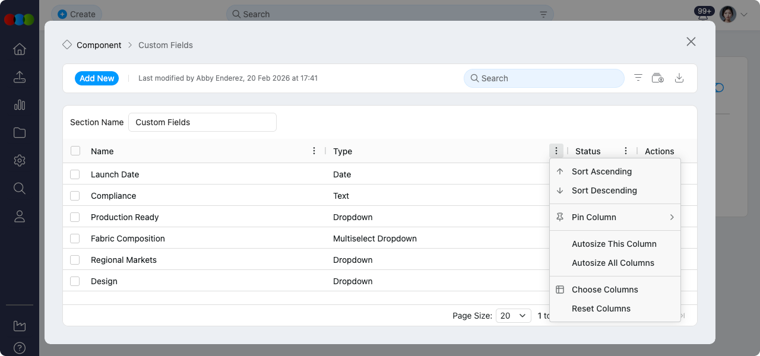Screen dimensions: 760x356
Task: Open the Analytics bar-chart sidebar icon
Action: click(19, 105)
